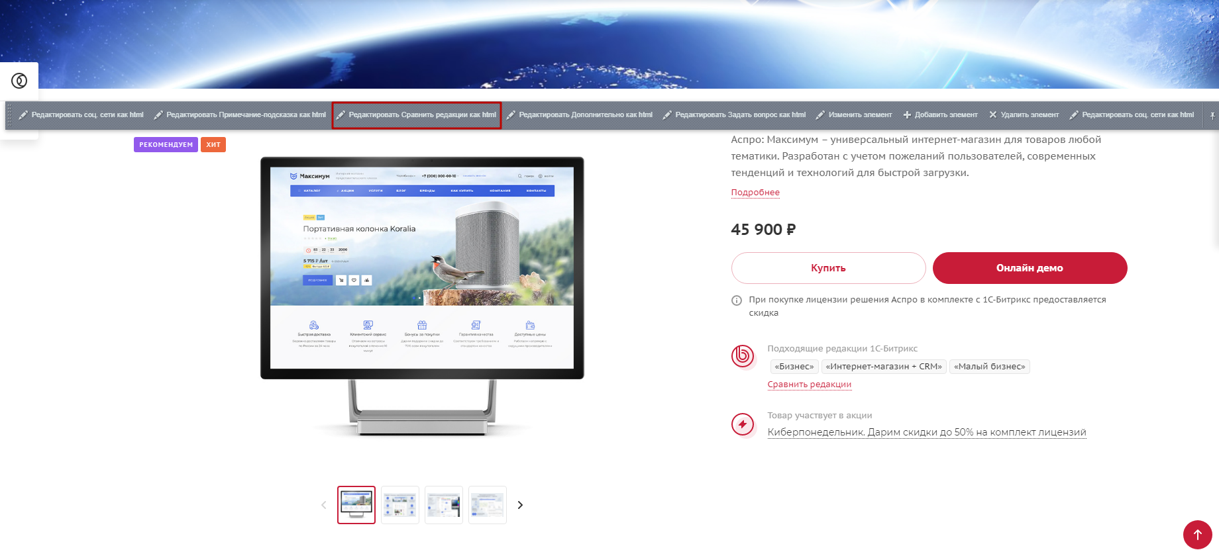The height and width of the screenshot is (550, 1219).
Task: Add a new item via "Добавить элемент"
Action: (940, 115)
